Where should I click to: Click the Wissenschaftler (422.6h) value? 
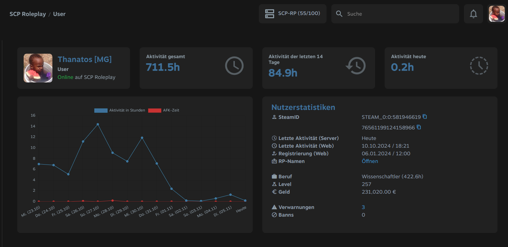tap(392, 177)
